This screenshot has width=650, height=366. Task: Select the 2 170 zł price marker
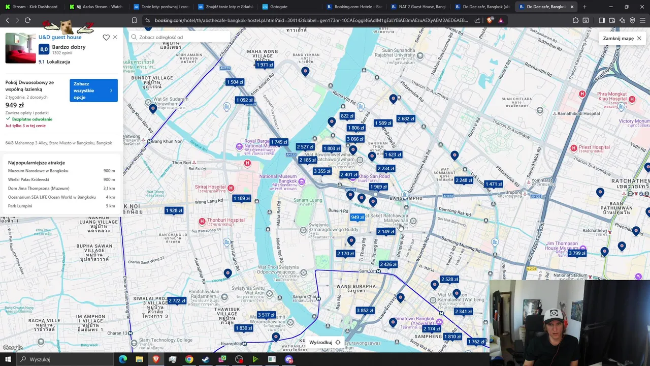345,254
